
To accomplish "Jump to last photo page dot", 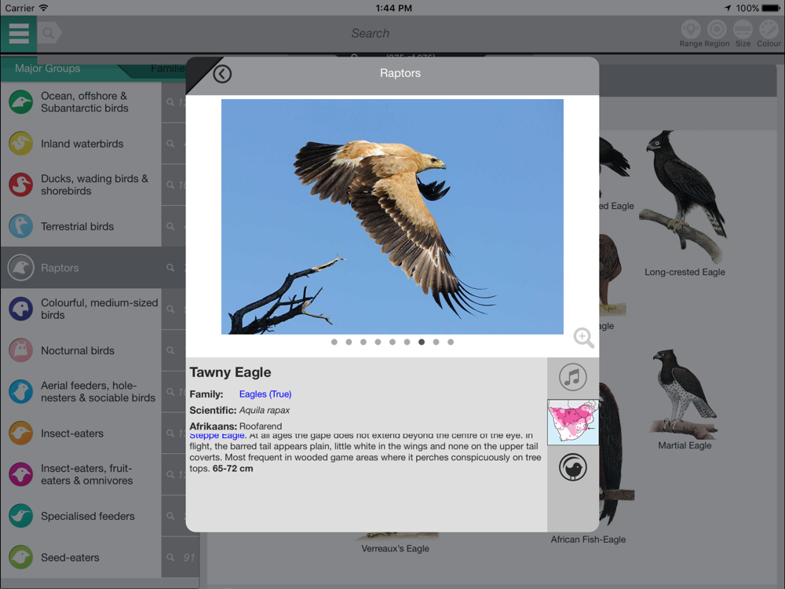I will 451,342.
